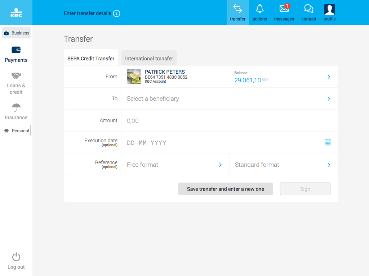Open the calendar picker for execution date
Viewport: 369px width, 276px height.
[x=328, y=142]
